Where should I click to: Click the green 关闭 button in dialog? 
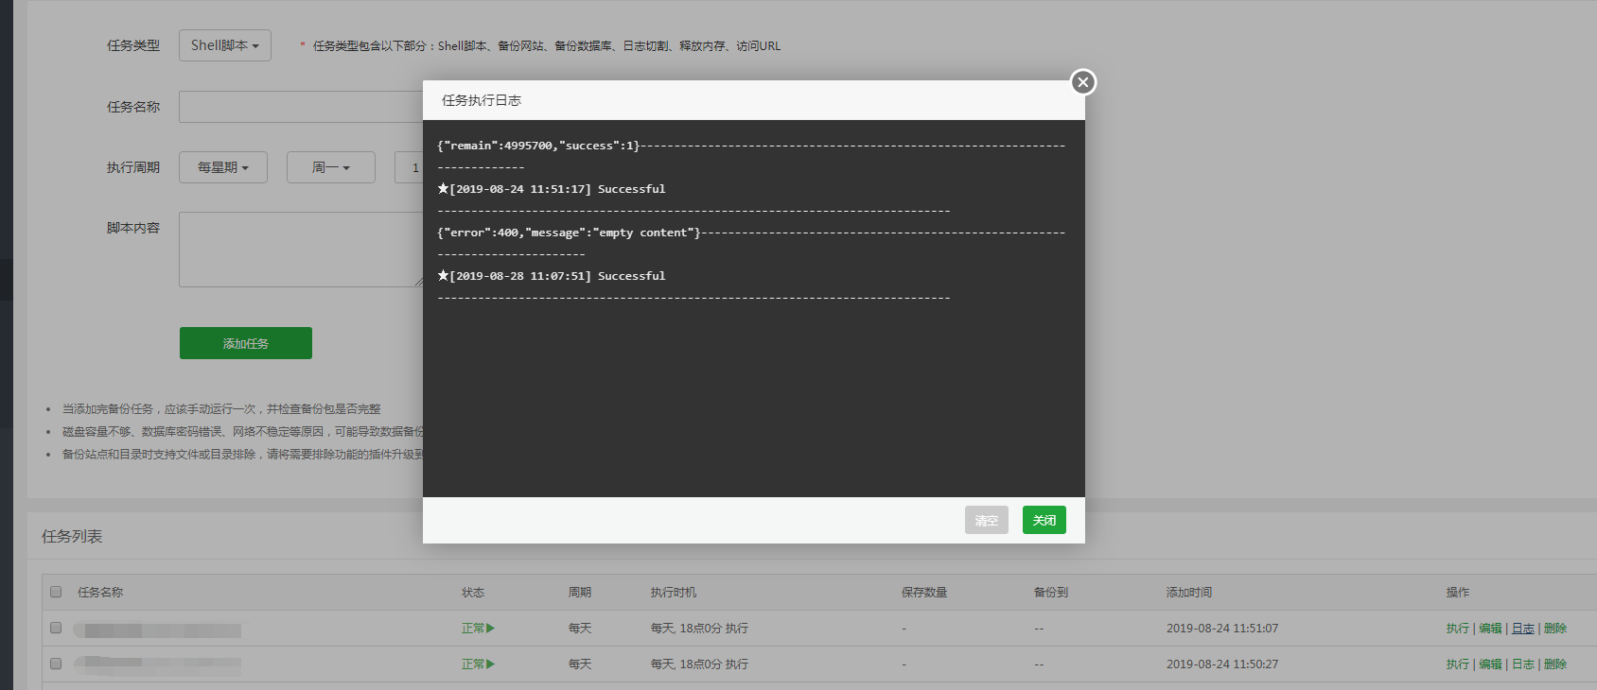click(x=1044, y=520)
